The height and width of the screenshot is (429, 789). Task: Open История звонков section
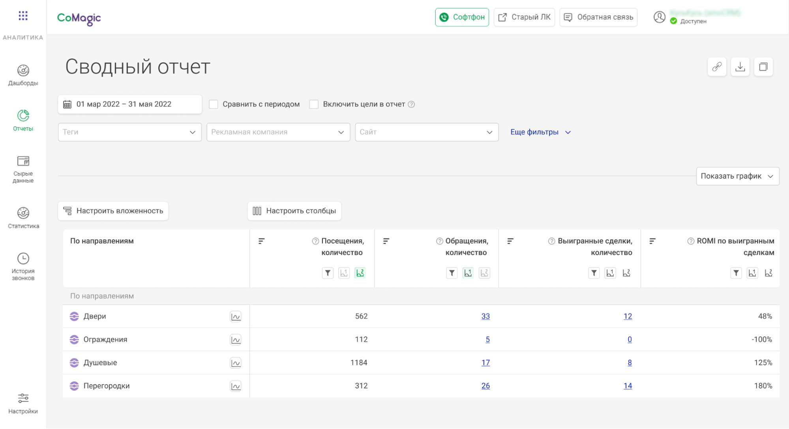pyautogui.click(x=23, y=267)
